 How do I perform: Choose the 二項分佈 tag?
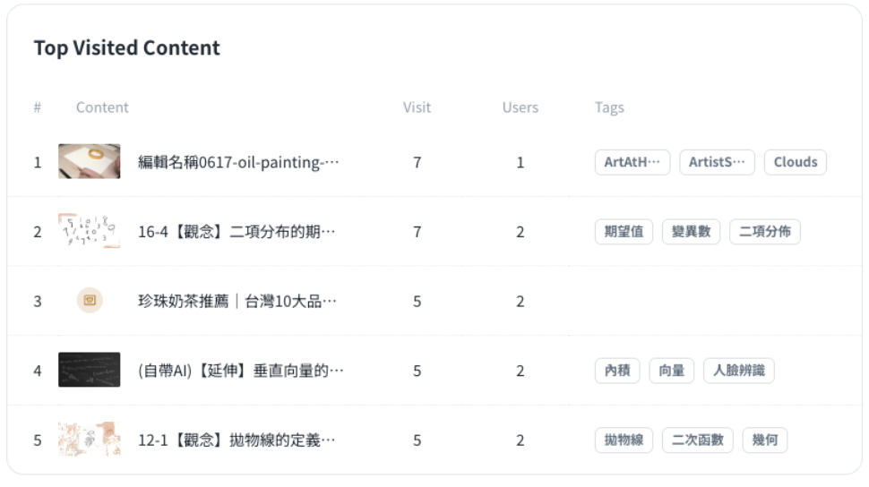click(x=764, y=232)
